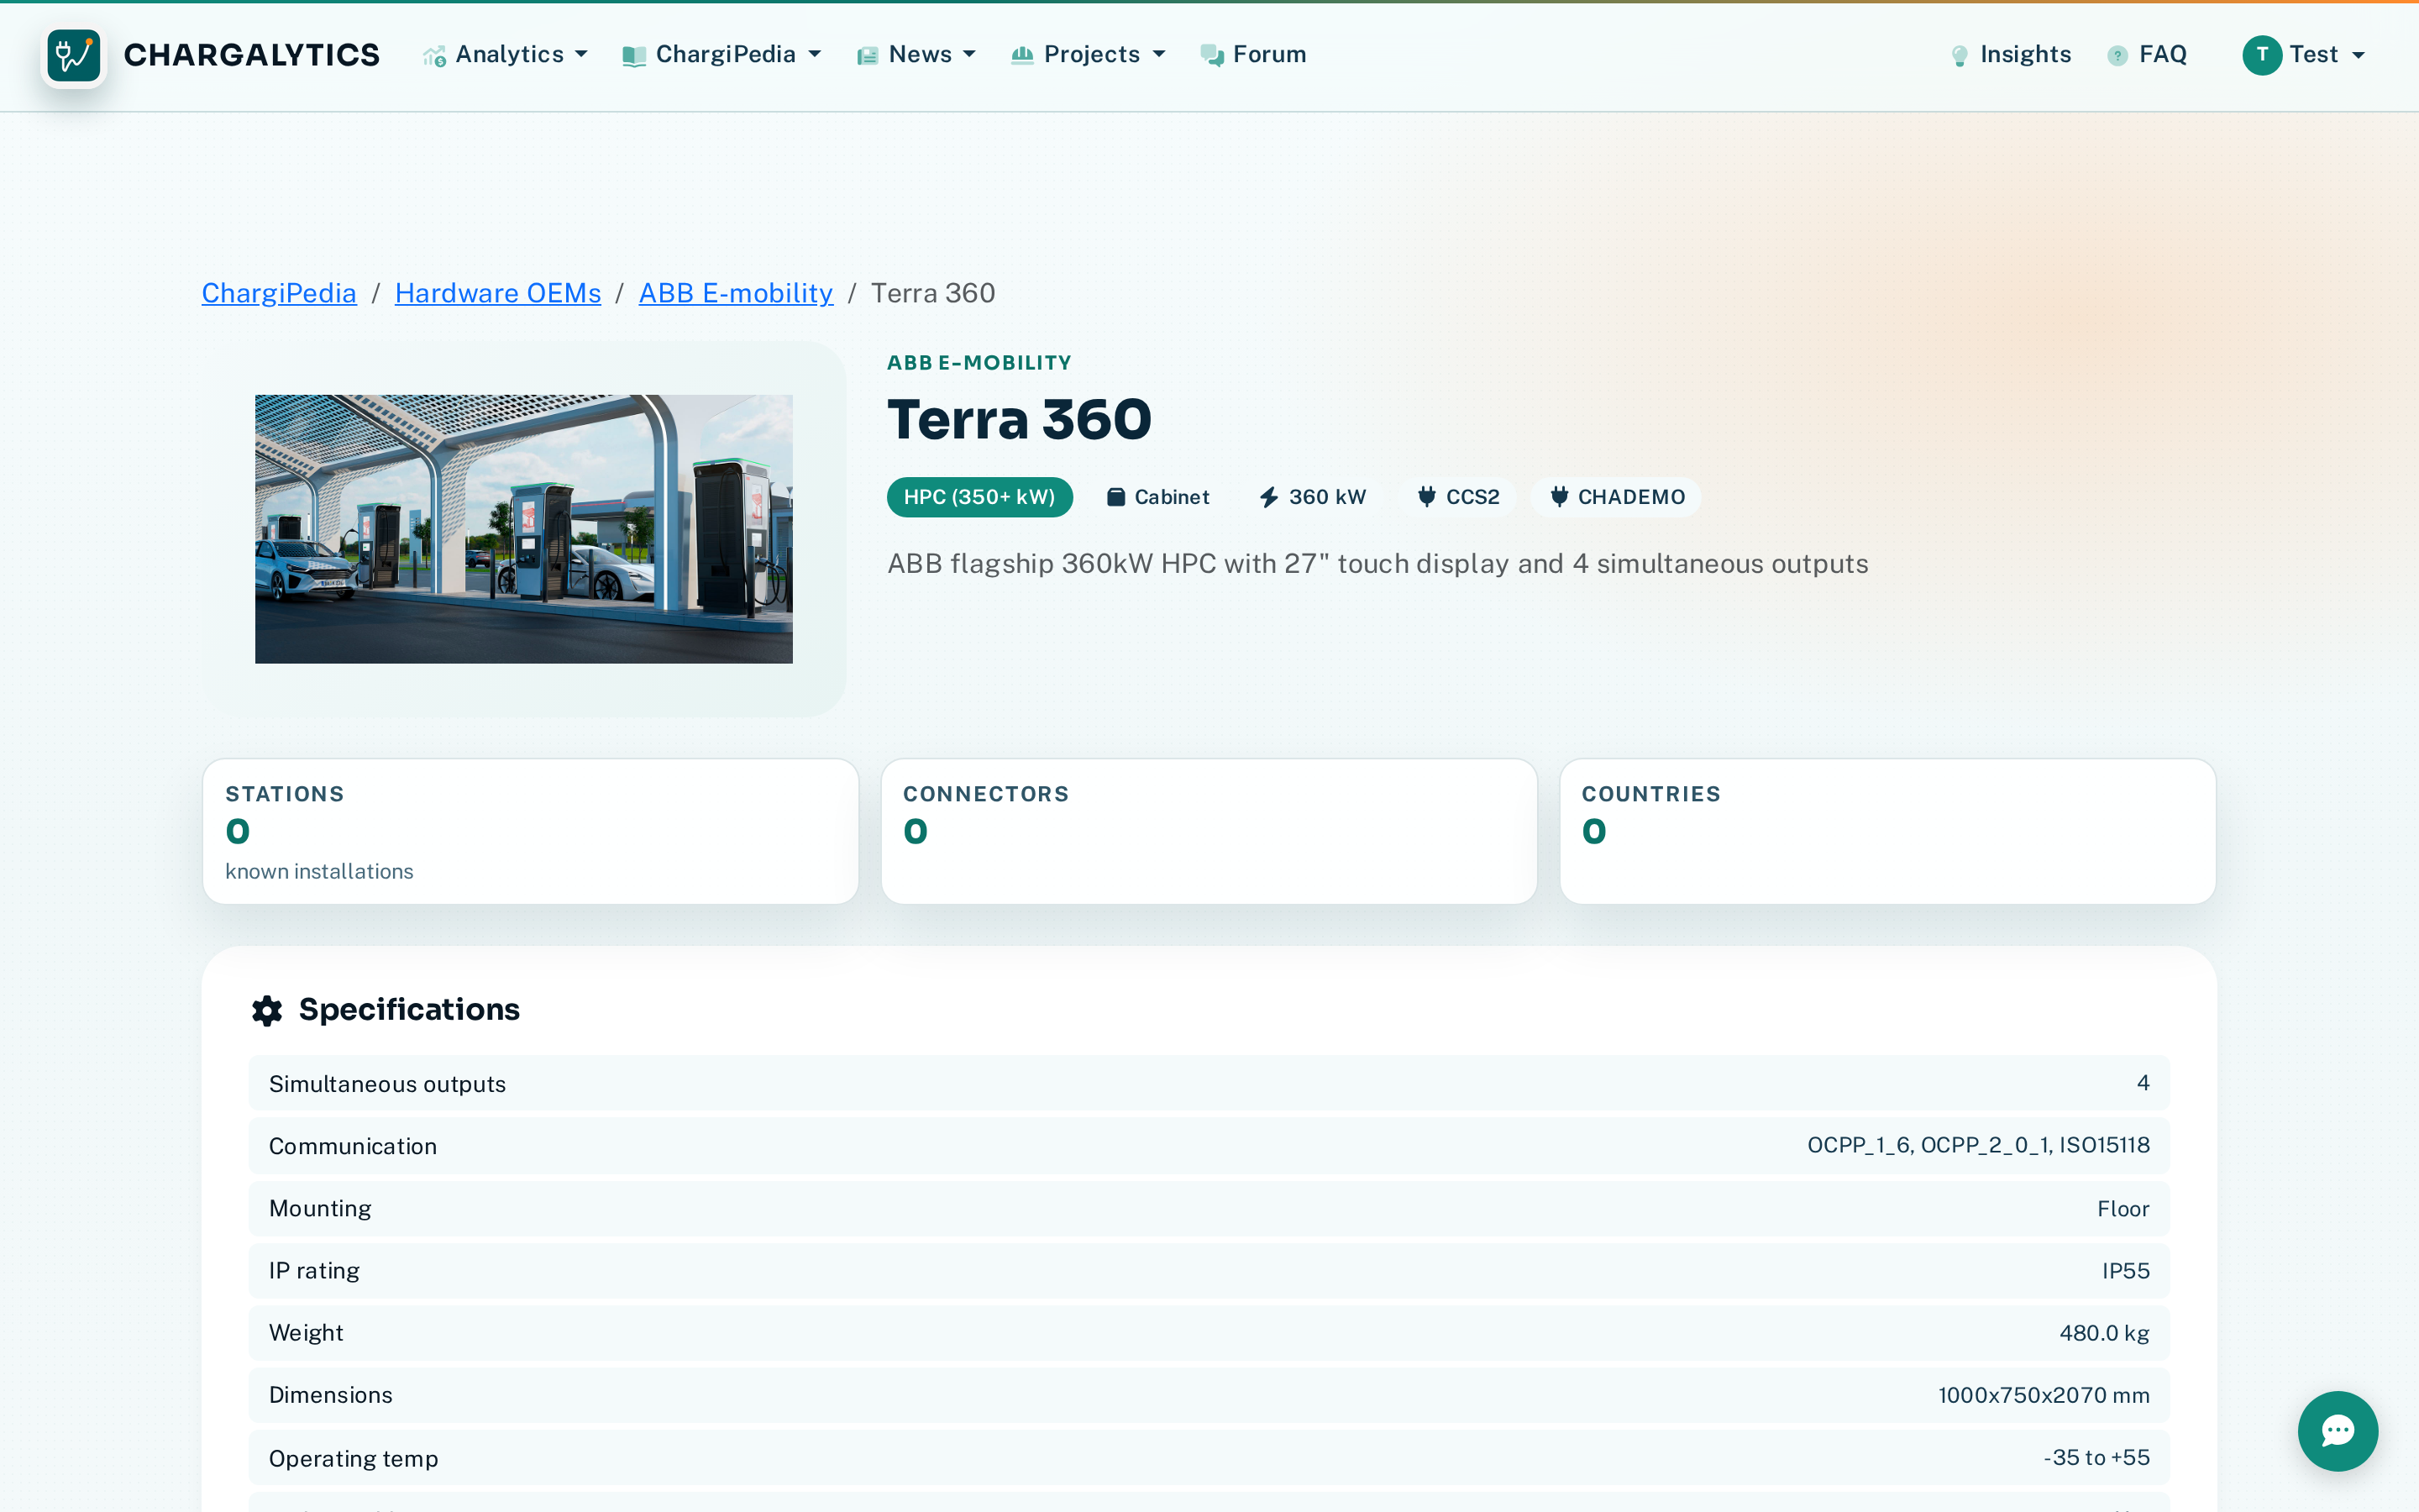Click the Simultaneous outputs row label

(387, 1084)
